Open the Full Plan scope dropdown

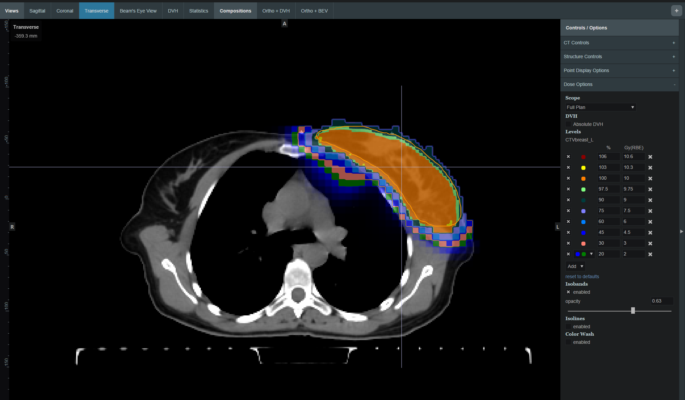[600, 107]
